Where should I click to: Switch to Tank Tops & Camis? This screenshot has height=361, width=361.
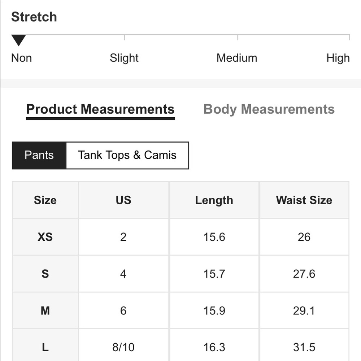(x=127, y=155)
